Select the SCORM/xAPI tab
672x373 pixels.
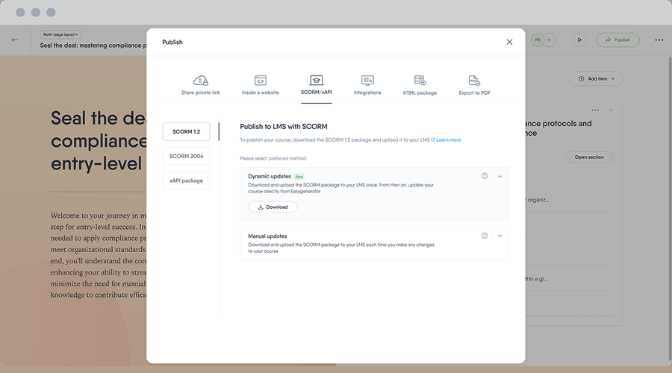(316, 84)
